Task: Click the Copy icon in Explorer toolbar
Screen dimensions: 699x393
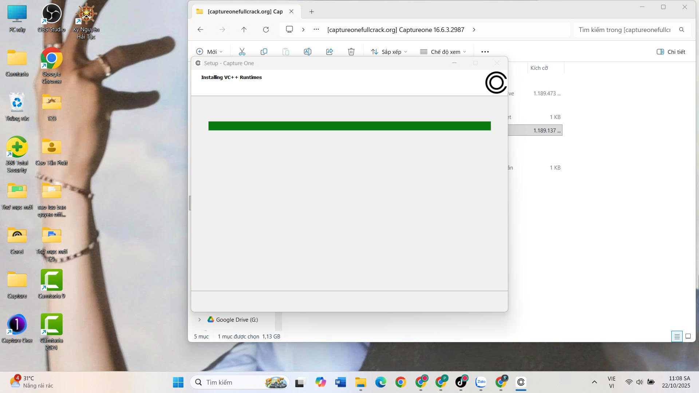Action: click(264, 52)
